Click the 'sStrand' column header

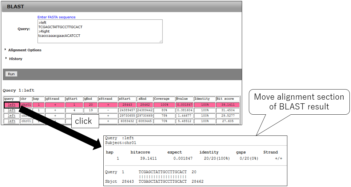[x=108, y=99]
